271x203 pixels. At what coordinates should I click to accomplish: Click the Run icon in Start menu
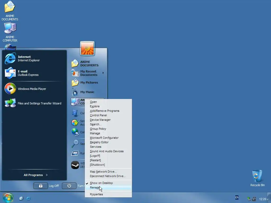pos(75,153)
